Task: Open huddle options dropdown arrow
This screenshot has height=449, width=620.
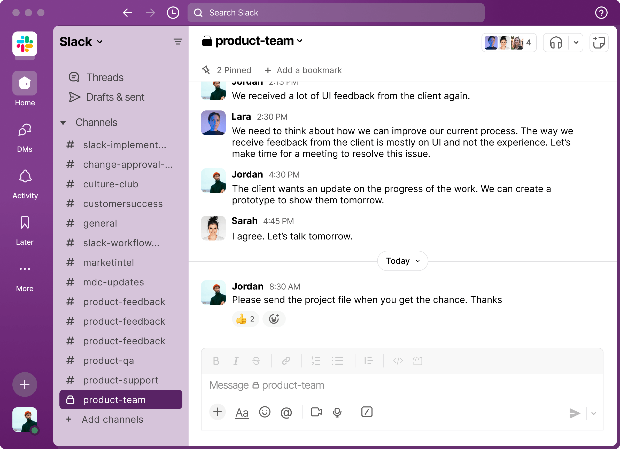Action: click(x=576, y=43)
